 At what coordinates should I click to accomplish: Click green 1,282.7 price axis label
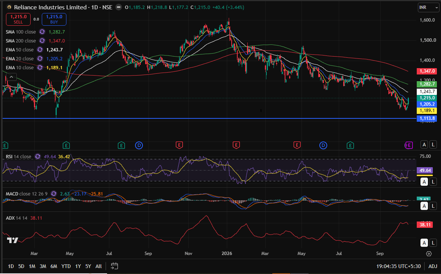(x=427, y=84)
